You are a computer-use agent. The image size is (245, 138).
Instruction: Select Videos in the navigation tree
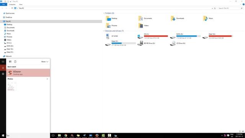[9, 40]
